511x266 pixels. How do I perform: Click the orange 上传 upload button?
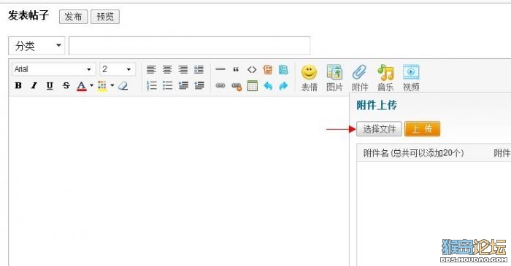click(x=423, y=129)
